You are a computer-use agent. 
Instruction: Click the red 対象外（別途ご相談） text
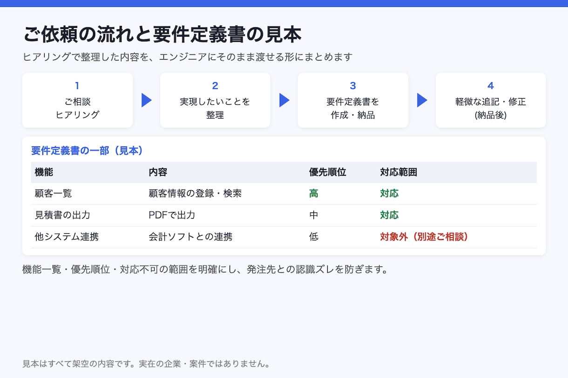pyautogui.click(x=424, y=237)
